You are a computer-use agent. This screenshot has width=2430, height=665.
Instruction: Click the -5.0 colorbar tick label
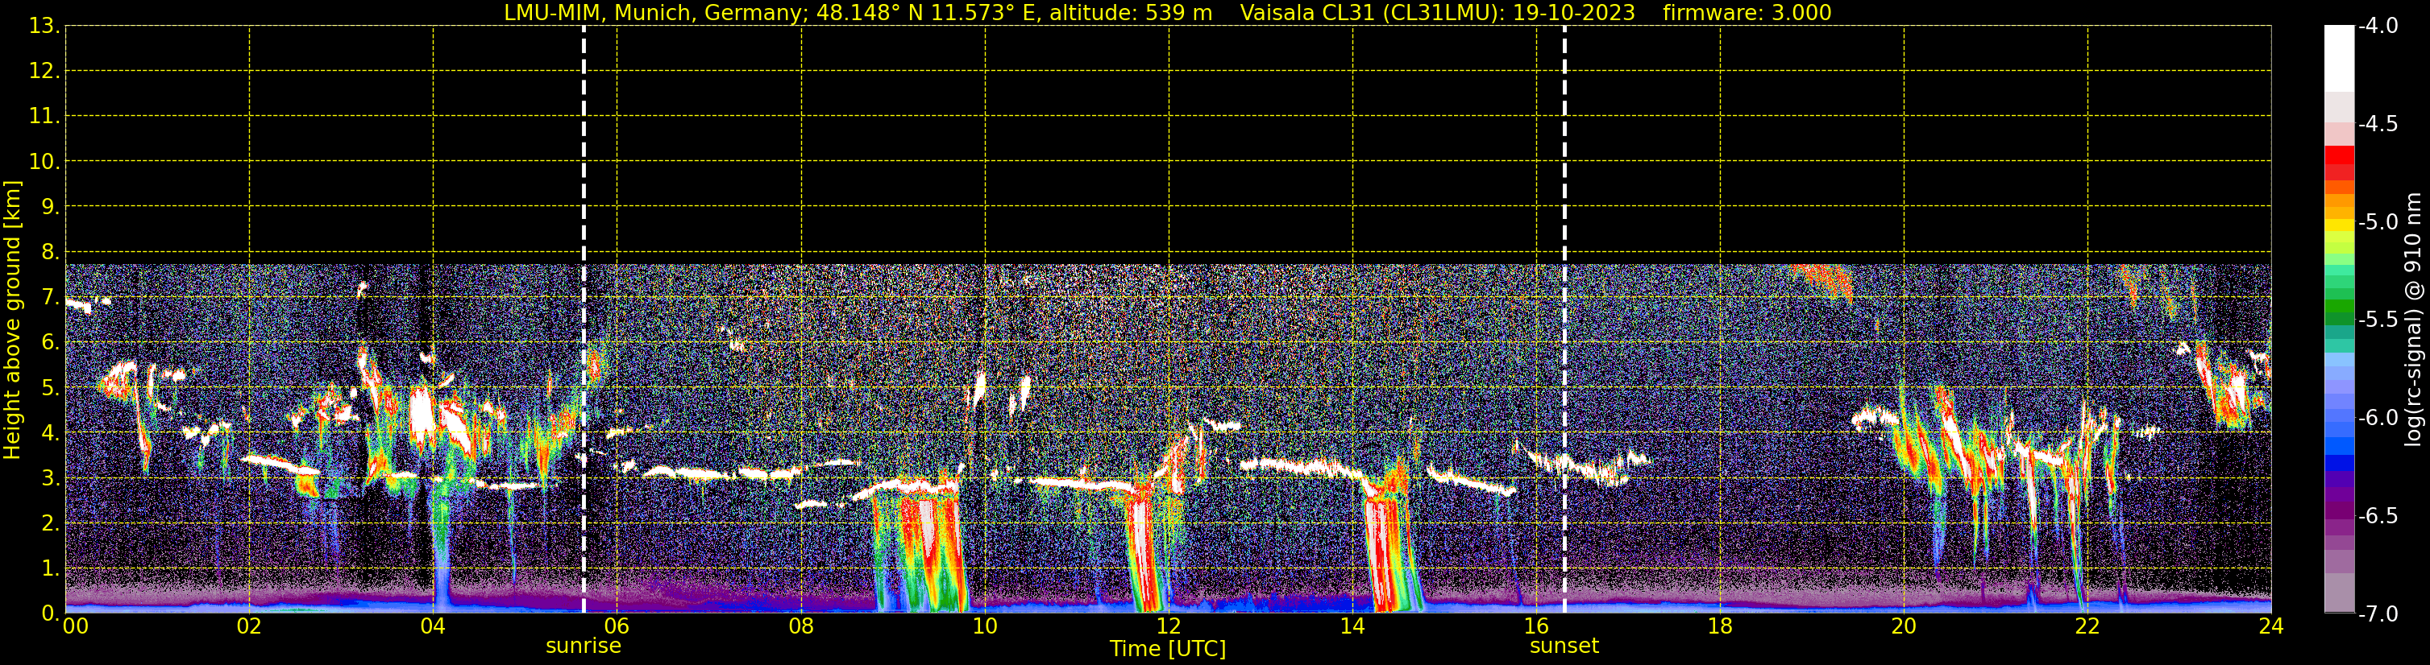(2377, 222)
